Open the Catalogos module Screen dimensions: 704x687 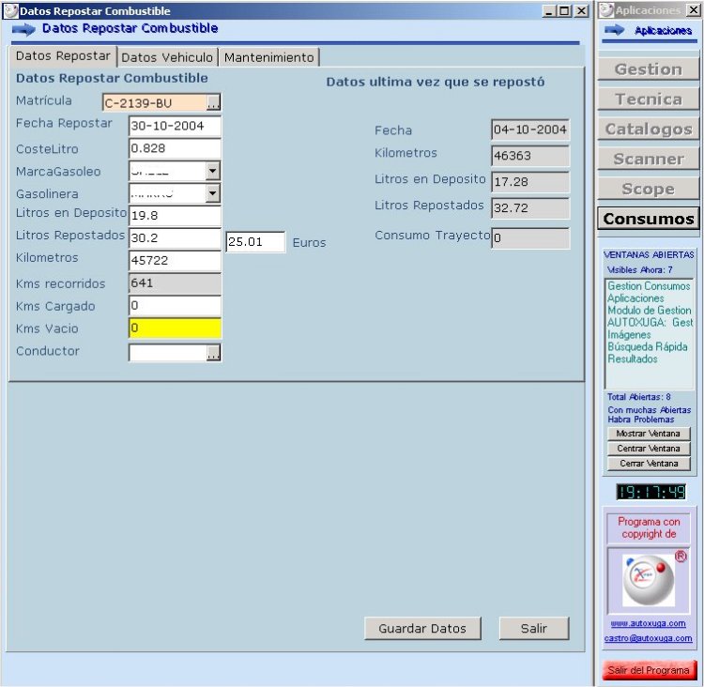click(649, 130)
